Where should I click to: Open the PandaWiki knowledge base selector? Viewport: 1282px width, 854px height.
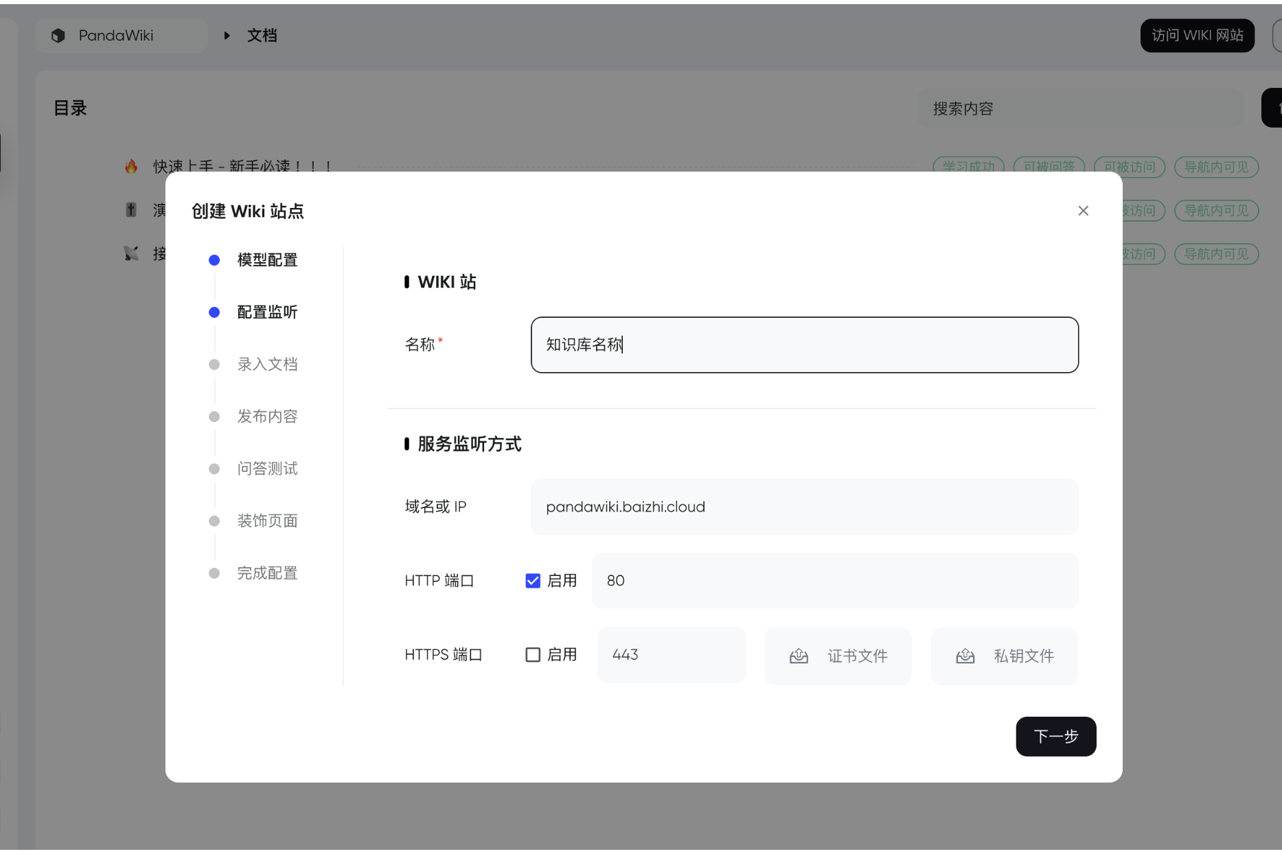click(122, 36)
